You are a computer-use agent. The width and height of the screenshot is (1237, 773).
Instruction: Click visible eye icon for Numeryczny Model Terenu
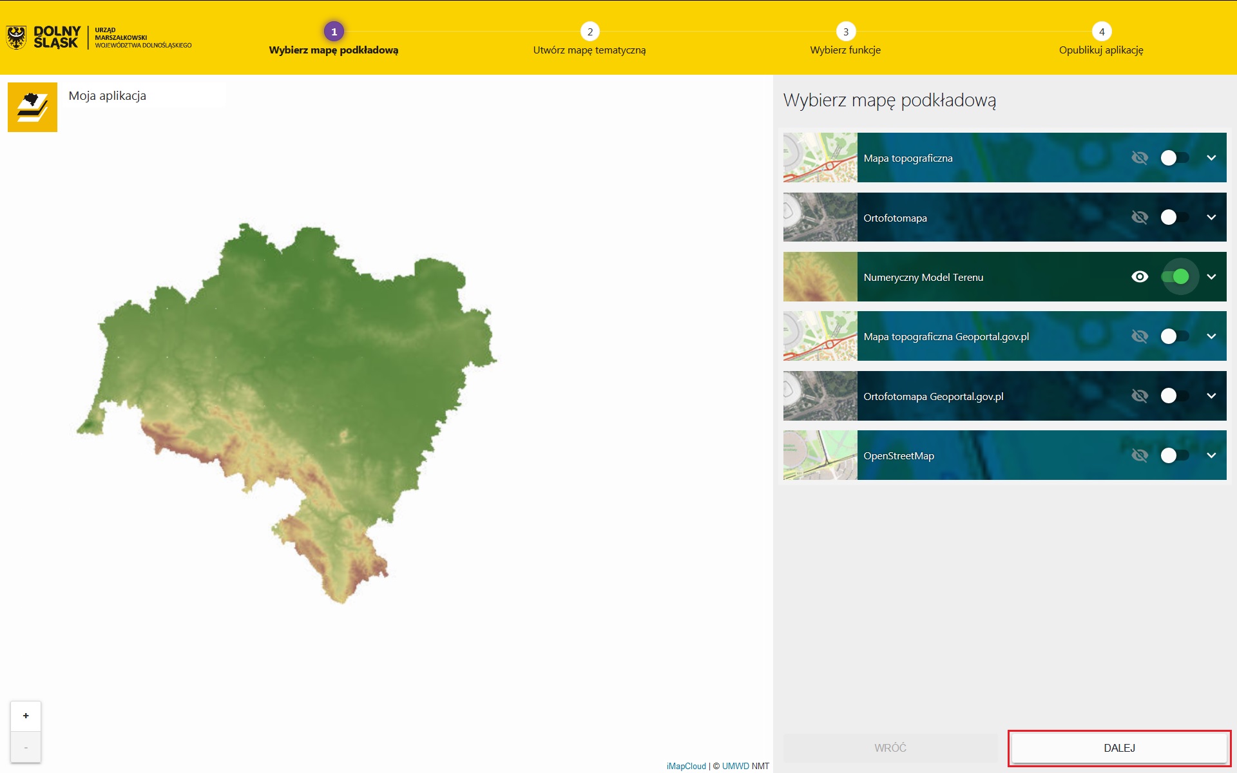(1139, 277)
